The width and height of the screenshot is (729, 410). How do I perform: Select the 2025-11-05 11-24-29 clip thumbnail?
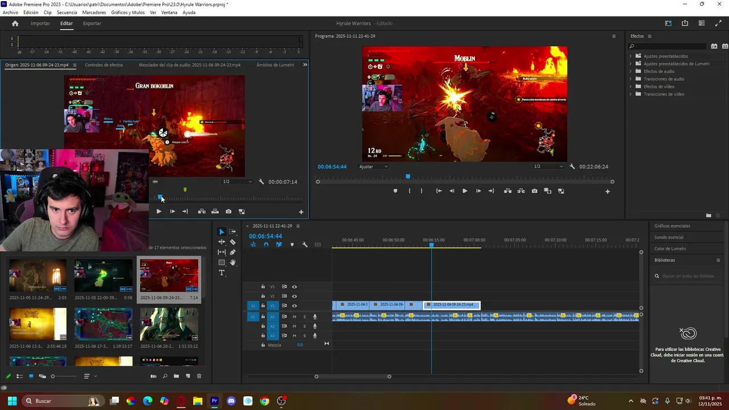tap(38, 276)
